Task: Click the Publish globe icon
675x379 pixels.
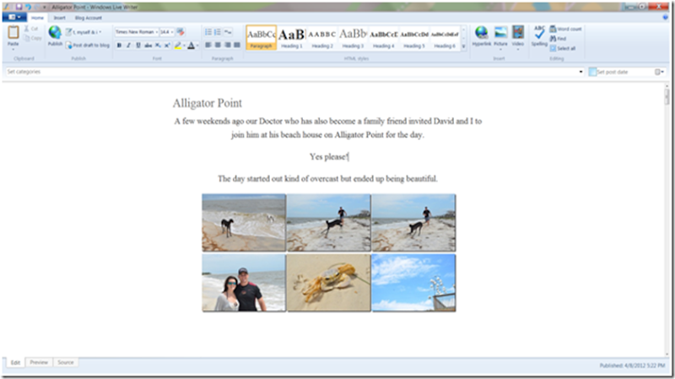Action: pyautogui.click(x=55, y=33)
